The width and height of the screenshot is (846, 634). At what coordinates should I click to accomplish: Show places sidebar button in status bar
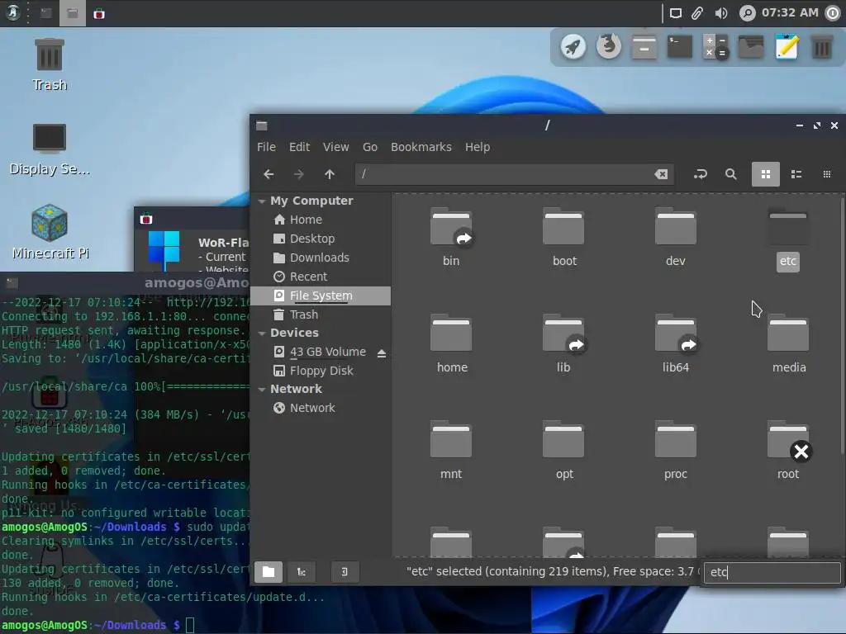(269, 572)
